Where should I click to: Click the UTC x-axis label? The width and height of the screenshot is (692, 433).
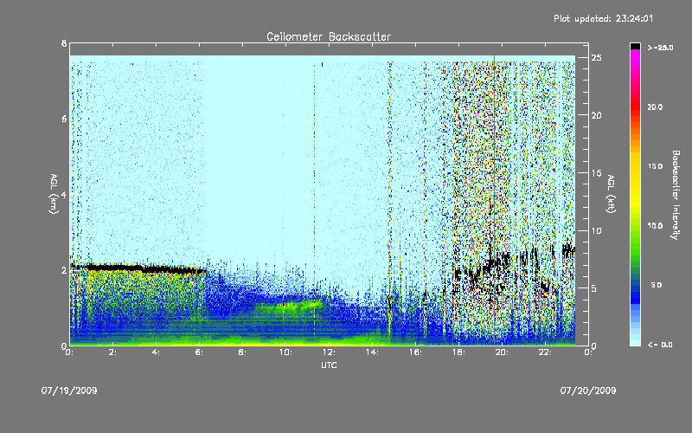pyautogui.click(x=329, y=365)
